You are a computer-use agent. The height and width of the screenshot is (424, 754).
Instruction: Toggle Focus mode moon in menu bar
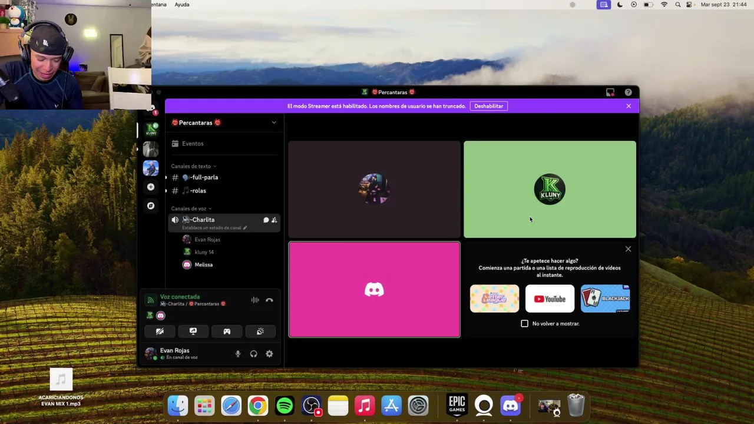click(620, 5)
